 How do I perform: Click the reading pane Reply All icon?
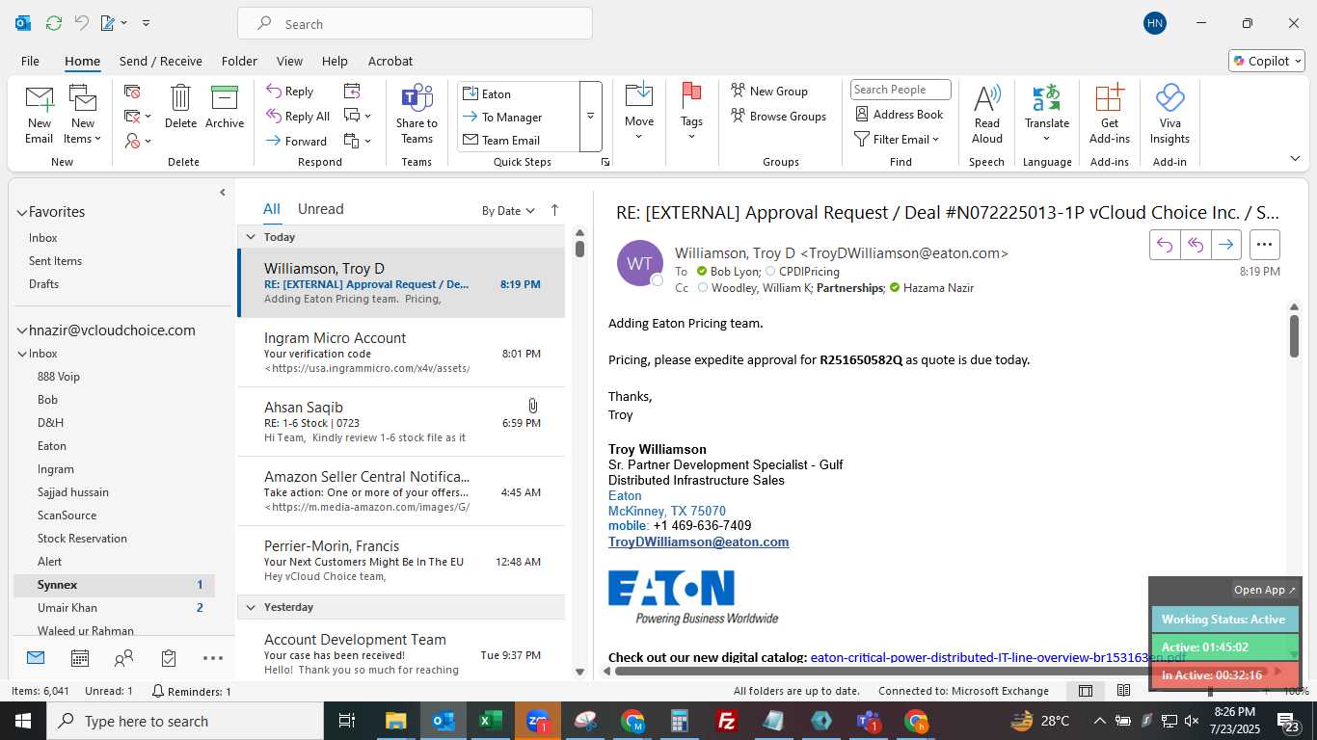click(1196, 245)
